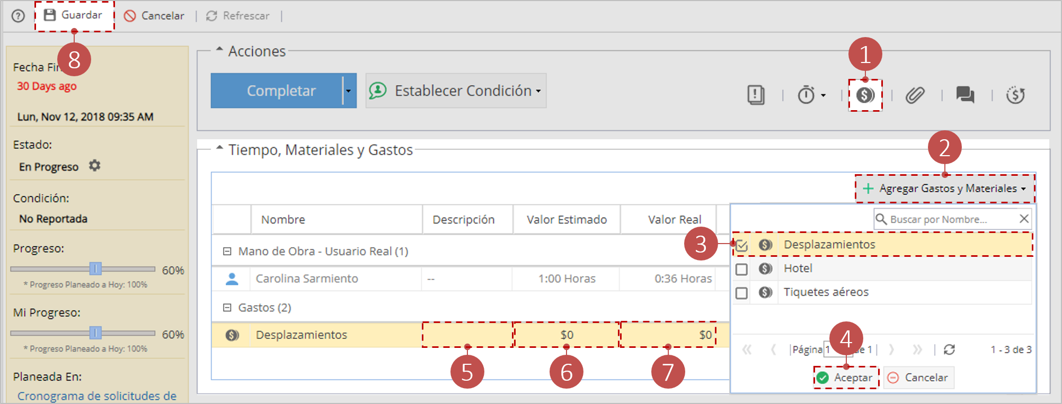Click the help question mark icon

[18, 16]
